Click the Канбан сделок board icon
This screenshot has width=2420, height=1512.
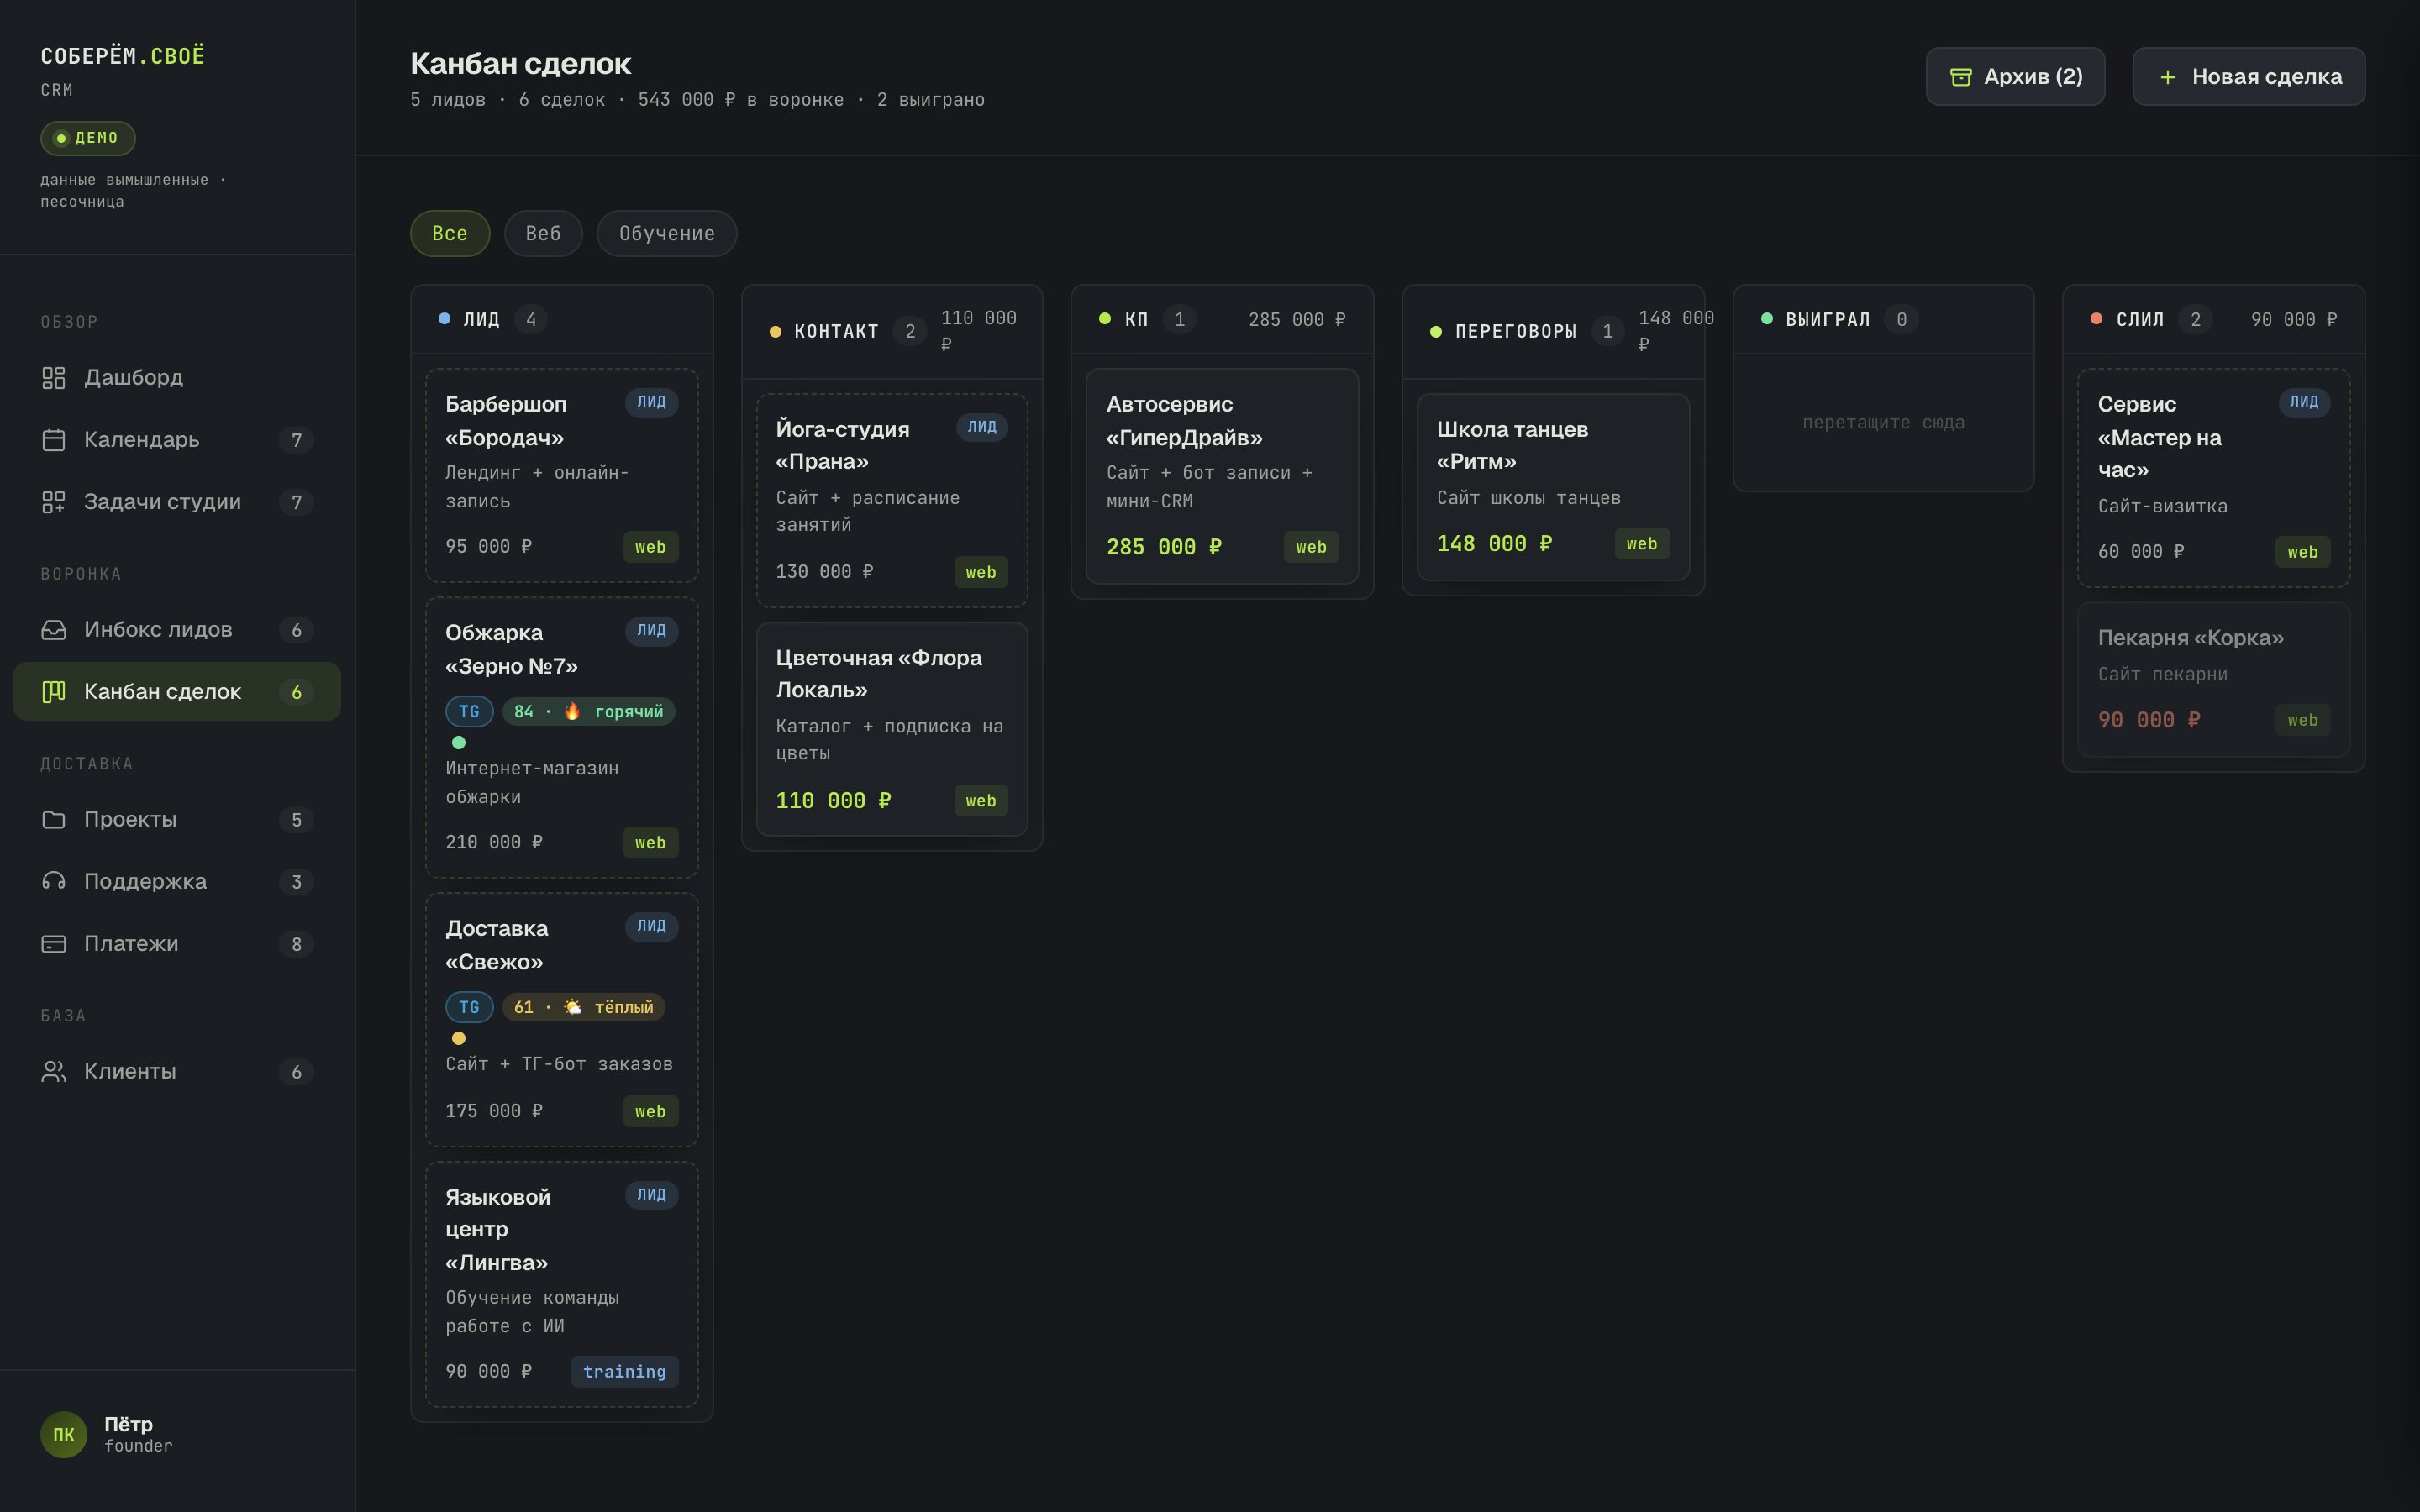tap(53, 692)
